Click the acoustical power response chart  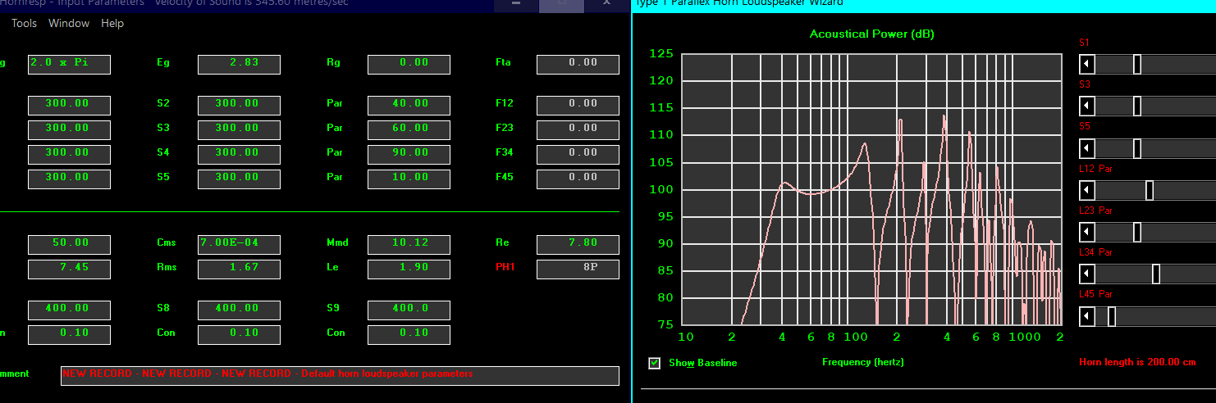pos(872,189)
